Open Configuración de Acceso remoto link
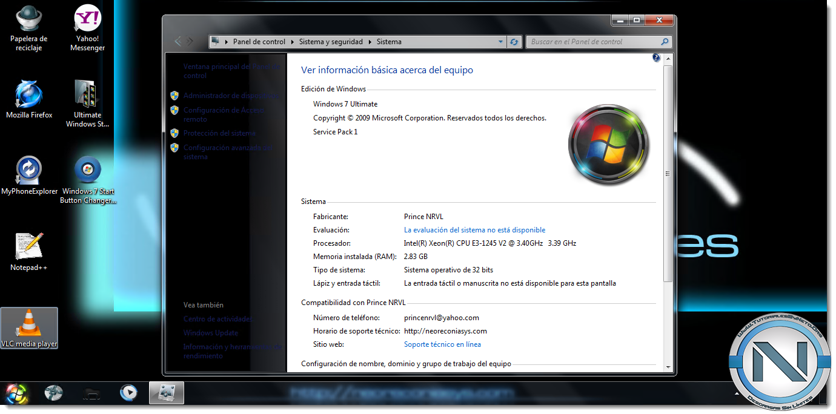Screen dimensions: 836x414 click(x=224, y=114)
